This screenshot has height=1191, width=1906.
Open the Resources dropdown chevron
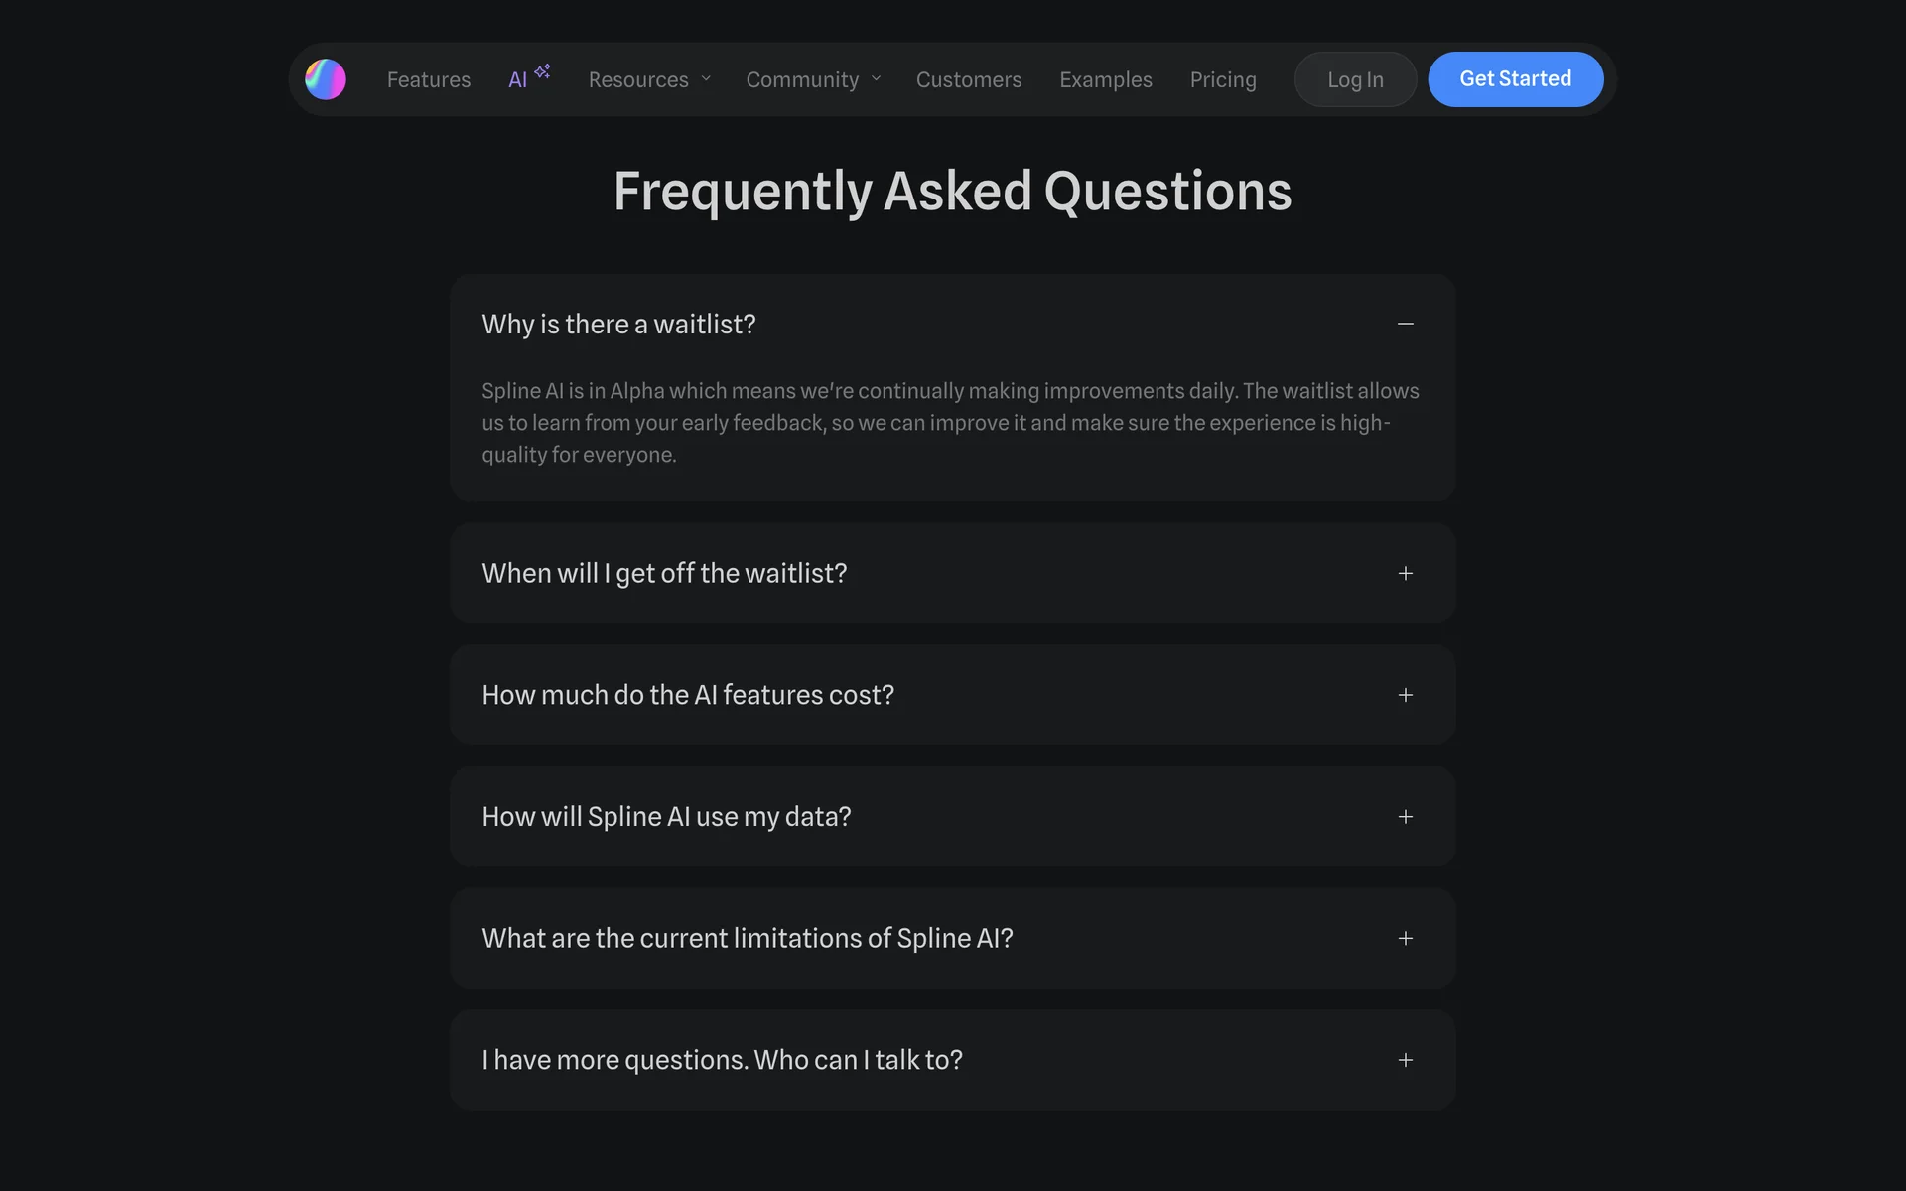click(706, 79)
